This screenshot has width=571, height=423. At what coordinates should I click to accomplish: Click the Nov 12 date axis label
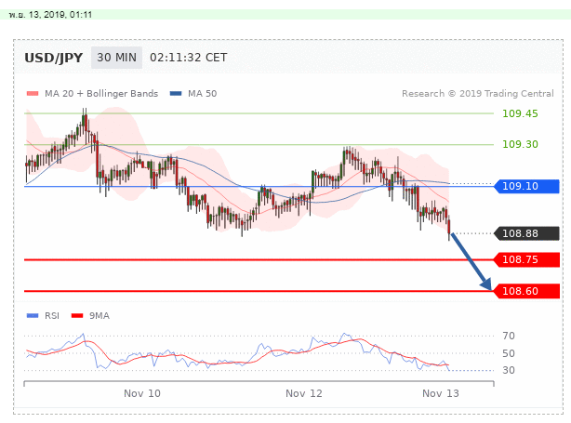coord(304,393)
